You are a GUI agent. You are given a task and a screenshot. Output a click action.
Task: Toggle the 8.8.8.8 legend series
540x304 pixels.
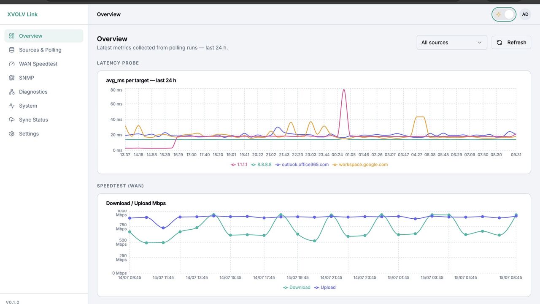click(261, 165)
